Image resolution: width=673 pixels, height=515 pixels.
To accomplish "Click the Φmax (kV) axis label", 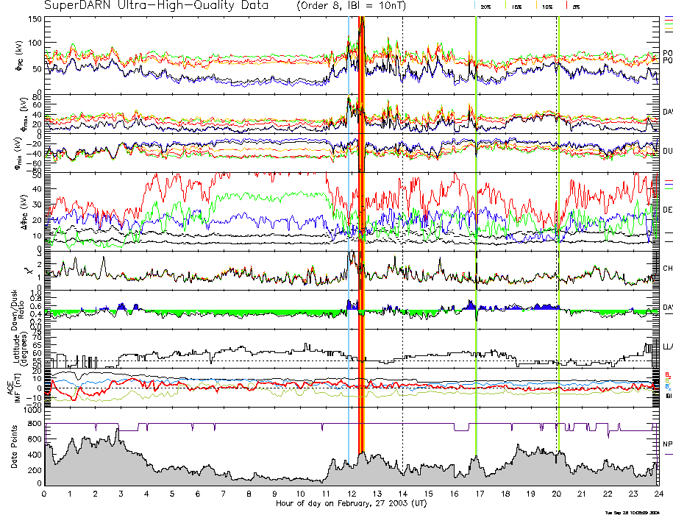I will coord(24,114).
